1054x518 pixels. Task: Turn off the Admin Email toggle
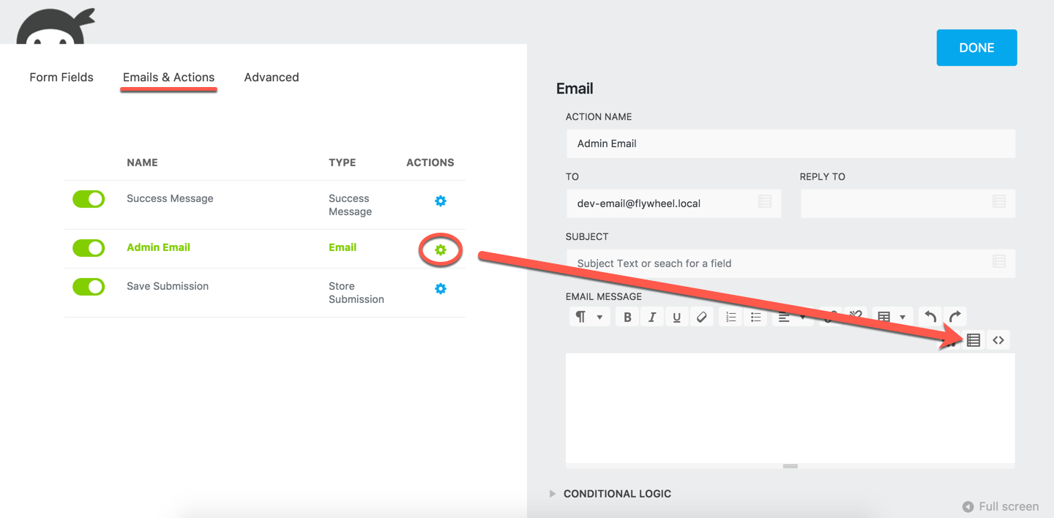pos(89,248)
